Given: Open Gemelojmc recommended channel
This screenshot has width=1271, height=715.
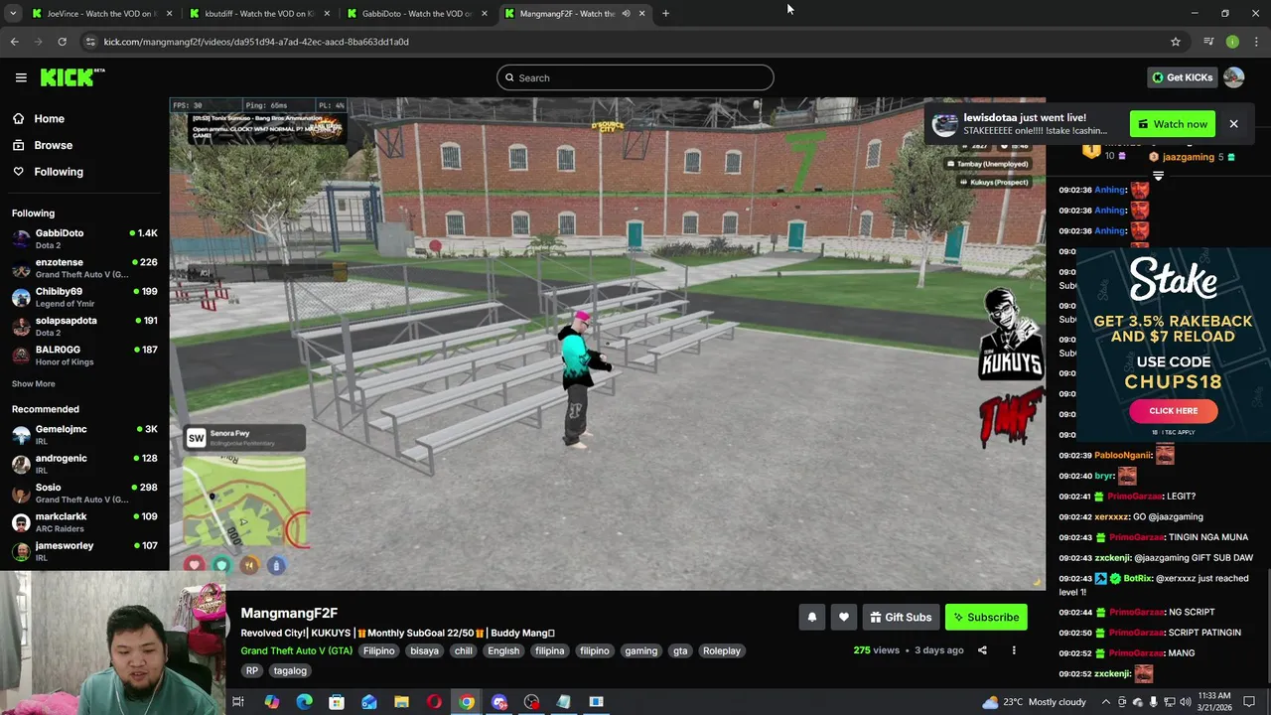Looking at the screenshot, I should [84, 435].
